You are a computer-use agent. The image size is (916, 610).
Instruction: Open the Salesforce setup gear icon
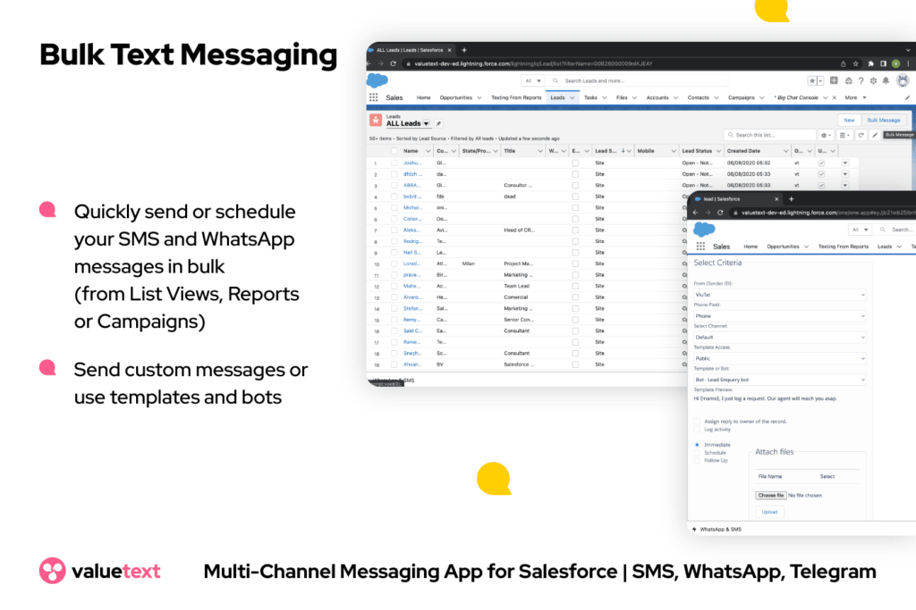pos(871,81)
